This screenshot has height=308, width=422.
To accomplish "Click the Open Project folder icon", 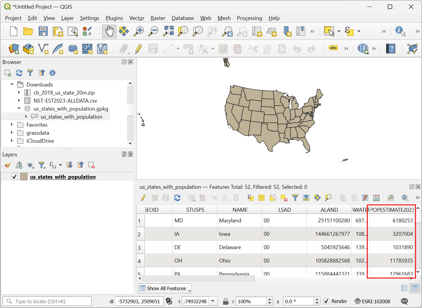I will coord(28,31).
